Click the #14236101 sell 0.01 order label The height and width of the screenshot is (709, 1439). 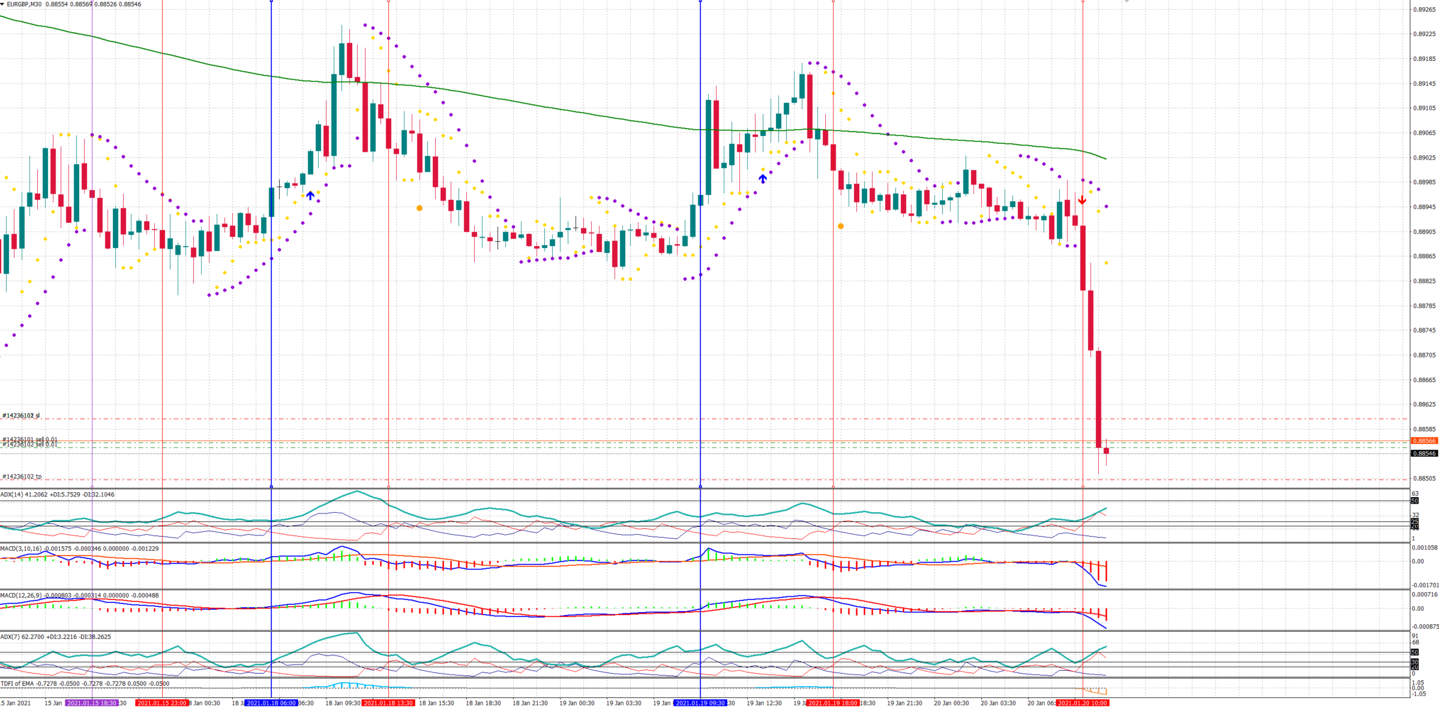(x=30, y=439)
